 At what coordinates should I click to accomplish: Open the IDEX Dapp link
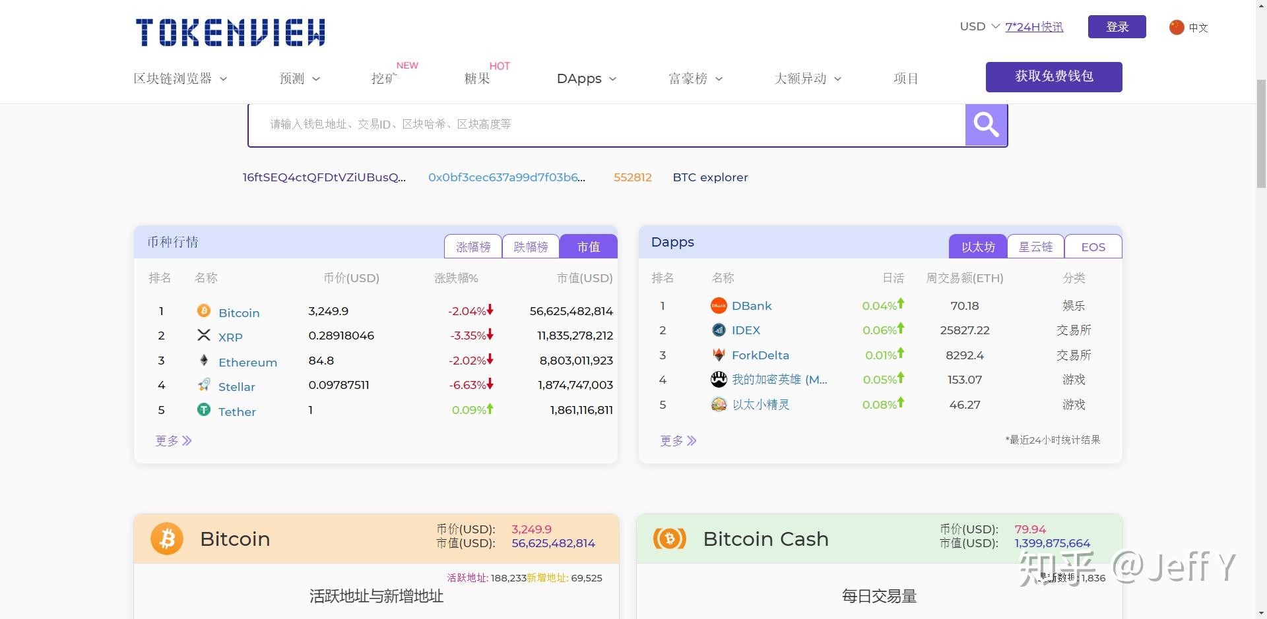point(746,330)
